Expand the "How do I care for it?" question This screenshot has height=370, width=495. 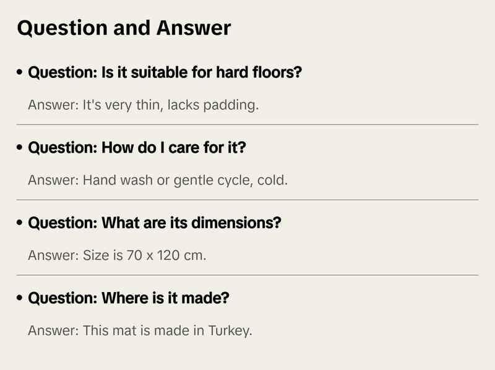pos(137,148)
